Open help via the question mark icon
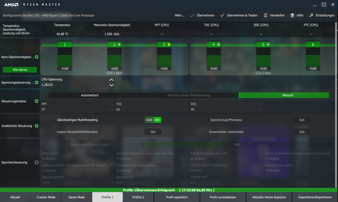The image size is (338, 202). 292,15
